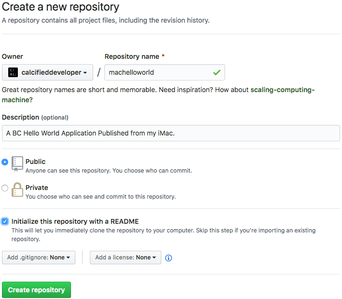Click the info icon next to license dropdown

coord(169,258)
